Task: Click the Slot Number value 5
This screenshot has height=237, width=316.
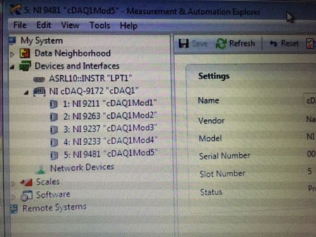Action: (310, 171)
